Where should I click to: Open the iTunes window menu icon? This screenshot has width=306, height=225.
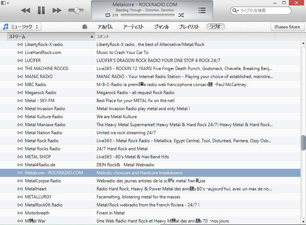pyautogui.click(x=5, y=3)
